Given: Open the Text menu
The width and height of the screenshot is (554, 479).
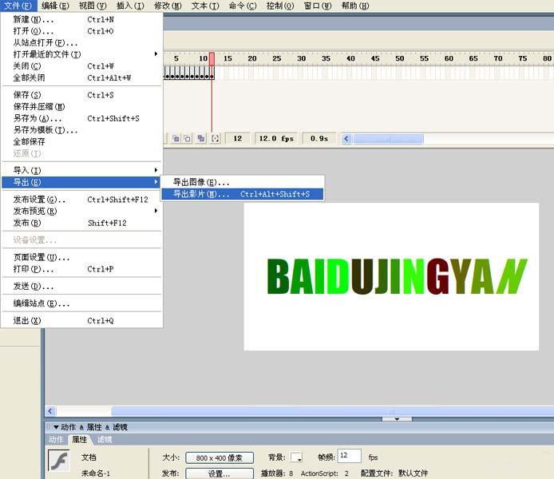Looking at the screenshot, I should click(205, 6).
